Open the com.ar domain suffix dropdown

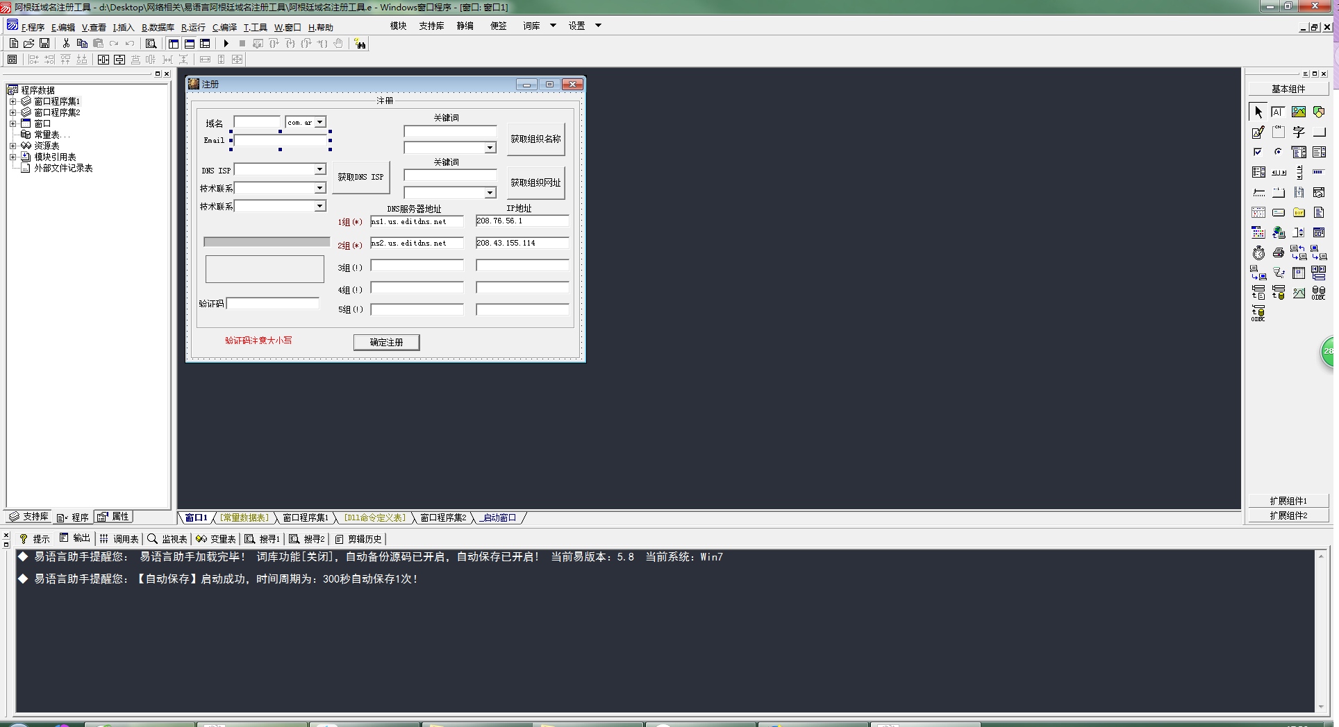click(x=319, y=122)
